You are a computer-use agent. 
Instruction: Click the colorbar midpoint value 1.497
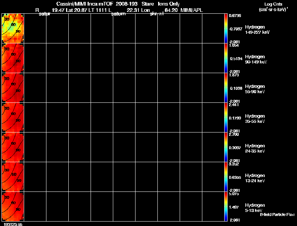[x=234, y=207]
